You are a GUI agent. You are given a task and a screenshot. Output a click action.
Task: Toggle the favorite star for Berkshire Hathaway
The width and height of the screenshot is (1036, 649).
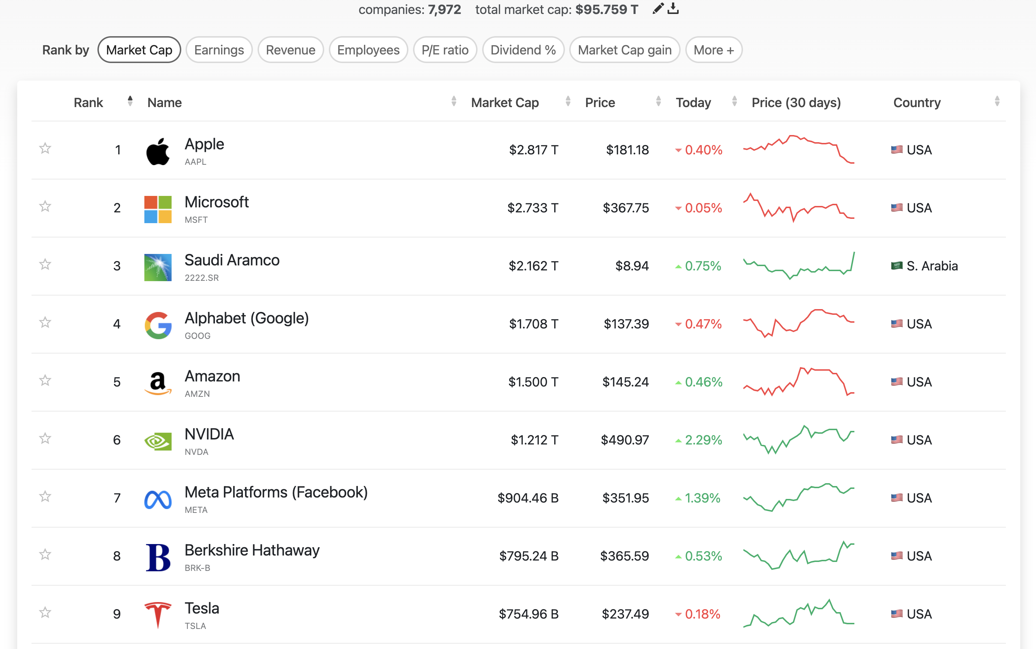[x=45, y=554]
